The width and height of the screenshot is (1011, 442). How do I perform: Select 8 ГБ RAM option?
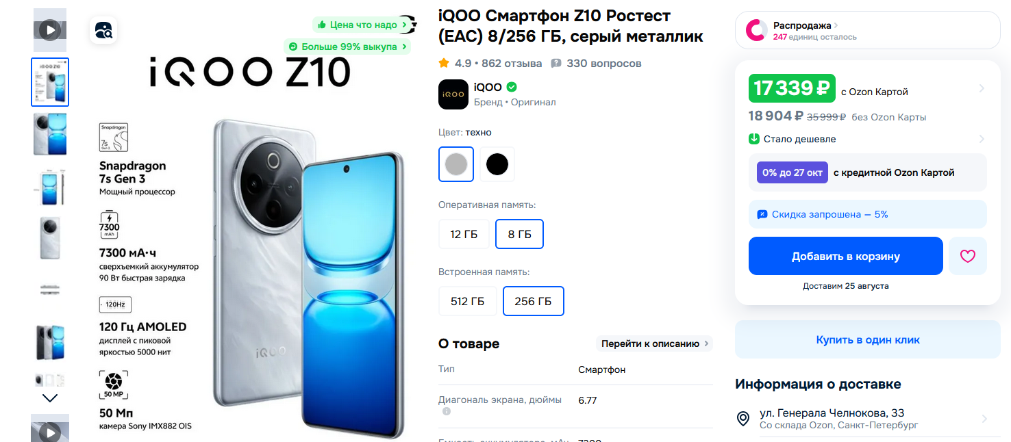pos(520,234)
